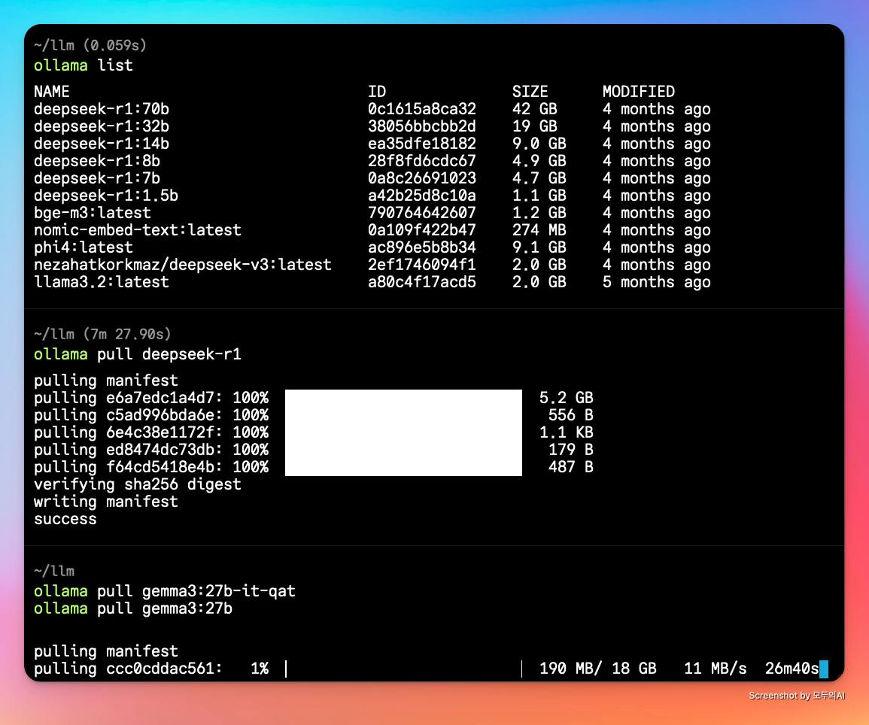Click the 274 MB size value
Image resolution: width=869 pixels, height=725 pixels.
click(x=539, y=230)
